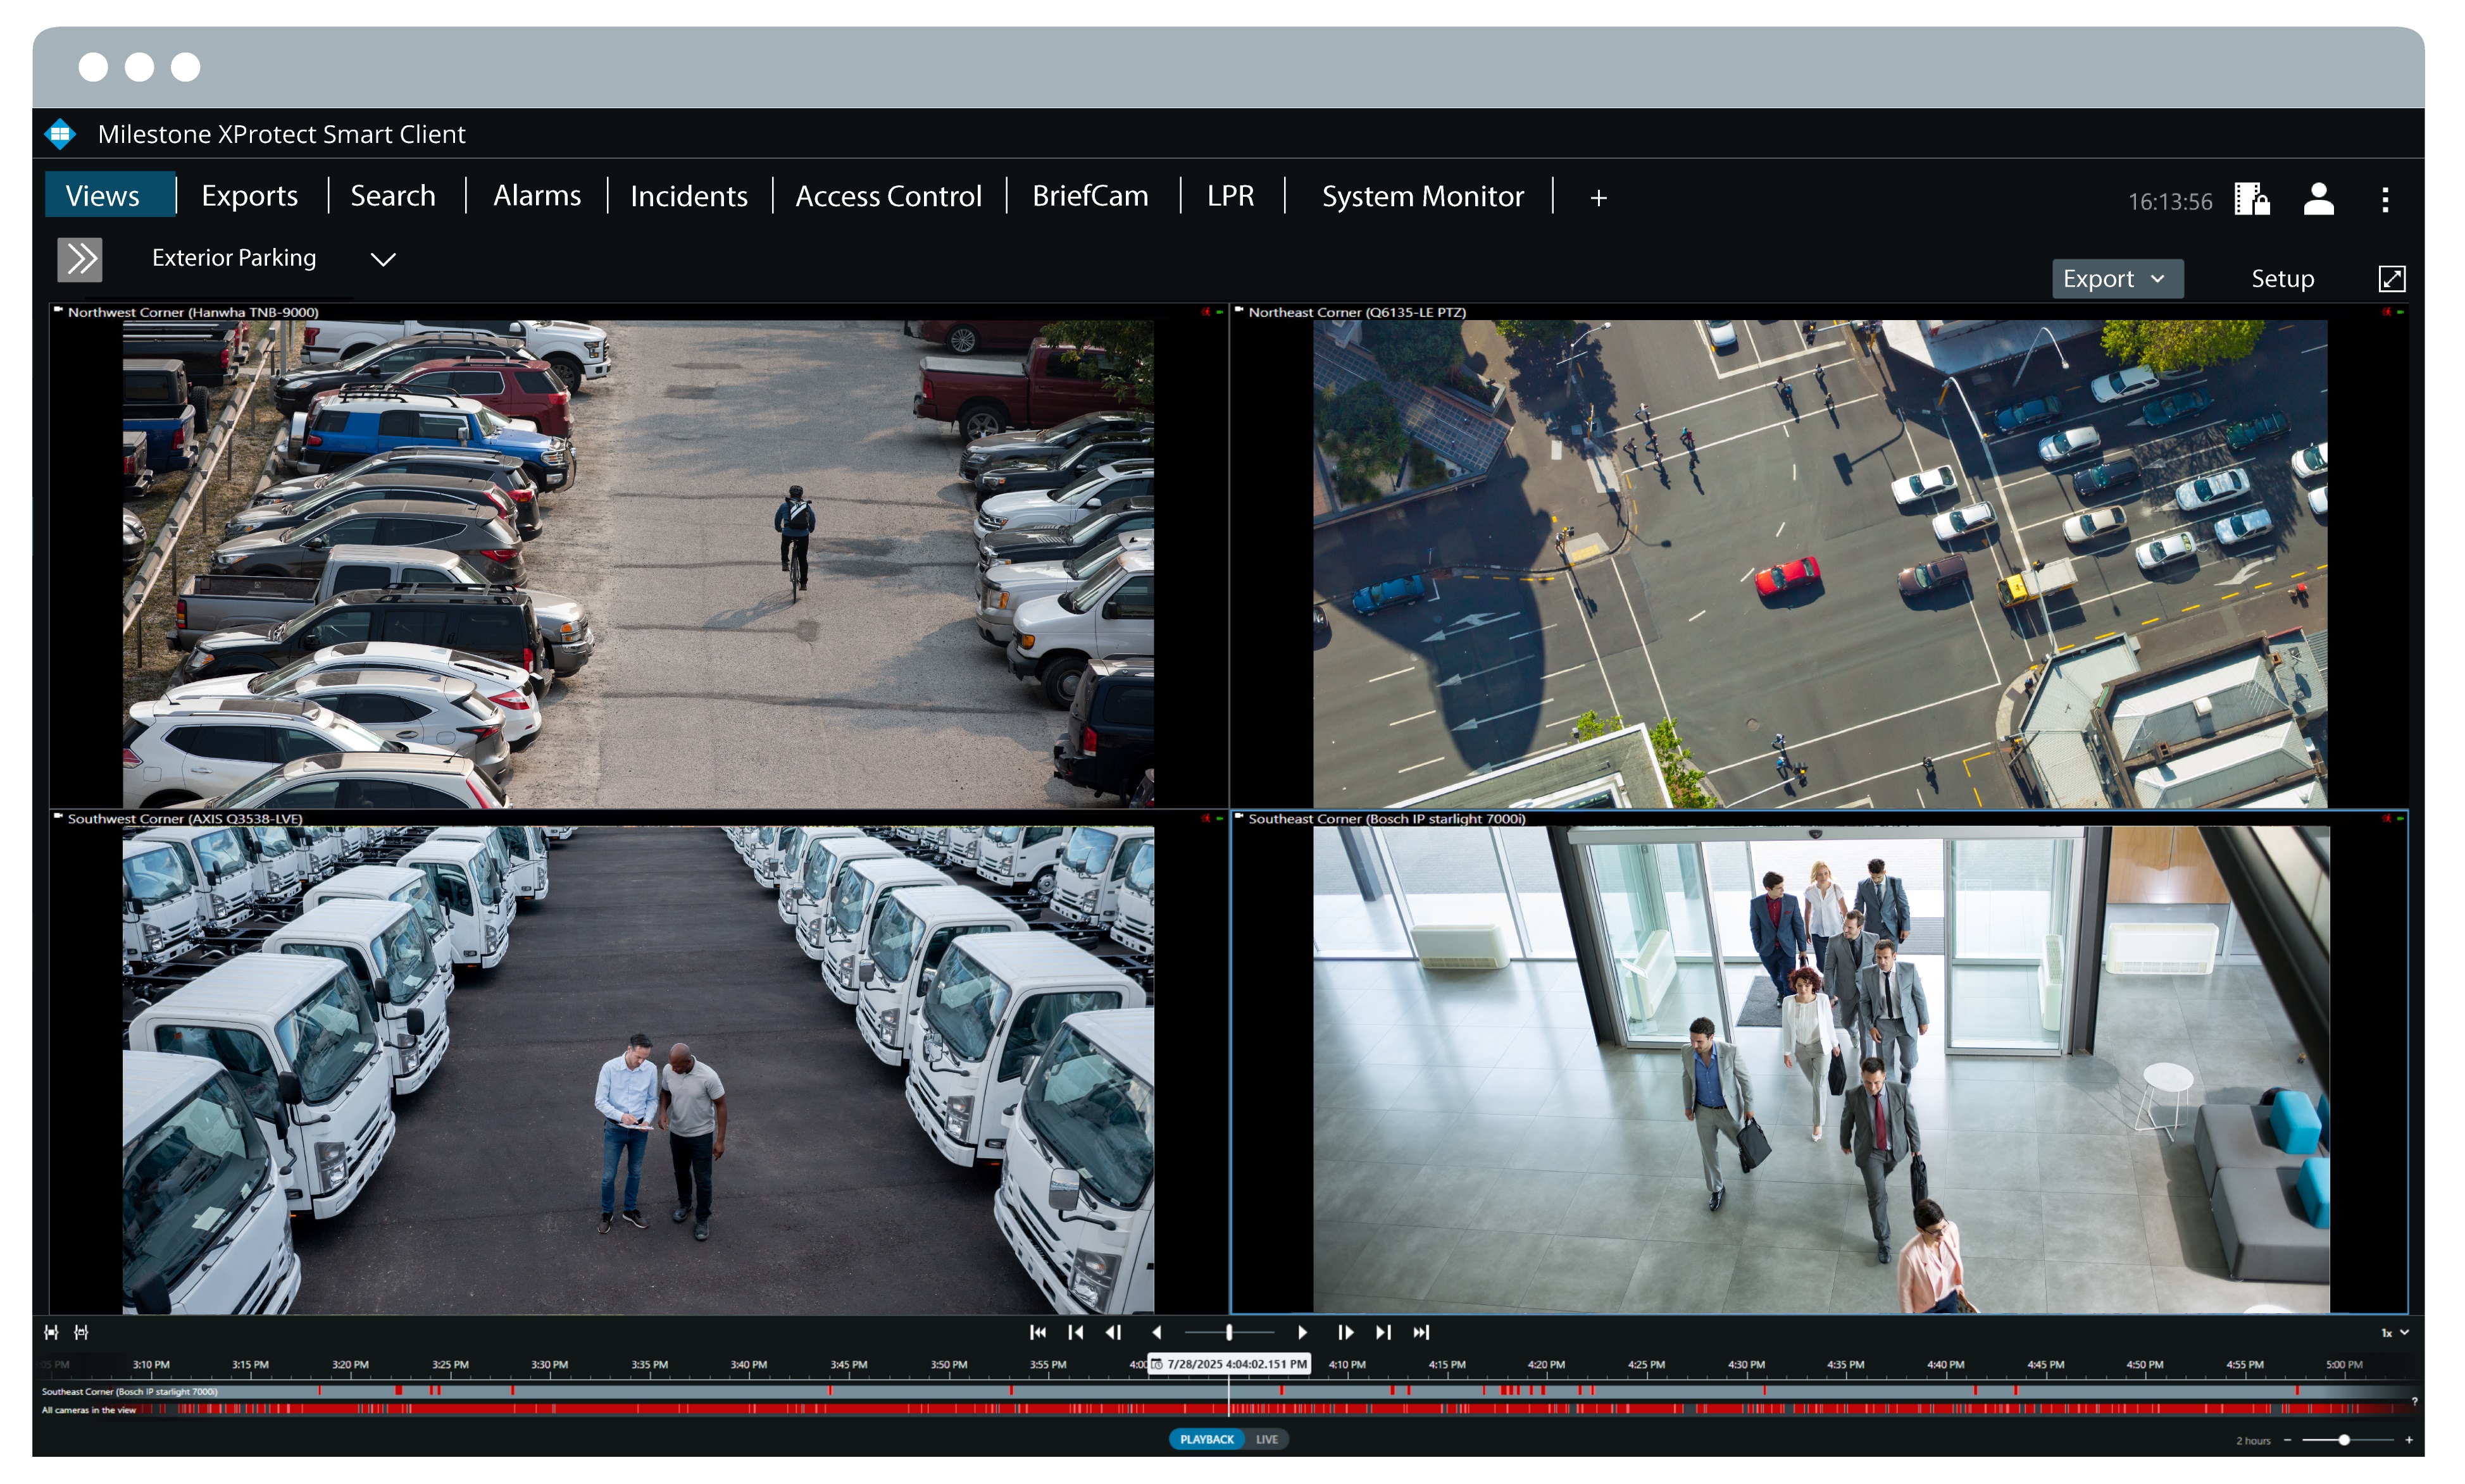Set timeline selection start marker

tap(51, 1332)
